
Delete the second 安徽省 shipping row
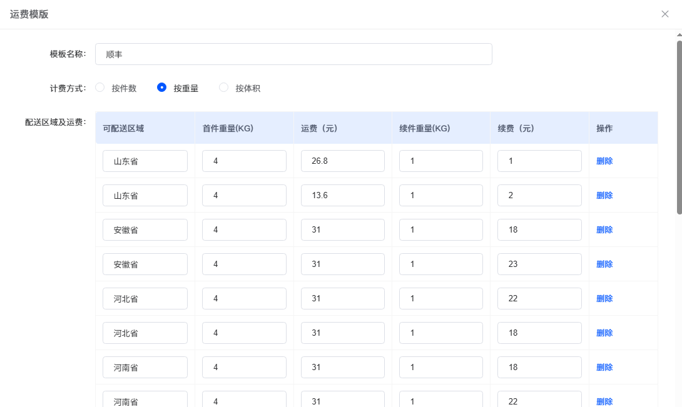tap(603, 264)
